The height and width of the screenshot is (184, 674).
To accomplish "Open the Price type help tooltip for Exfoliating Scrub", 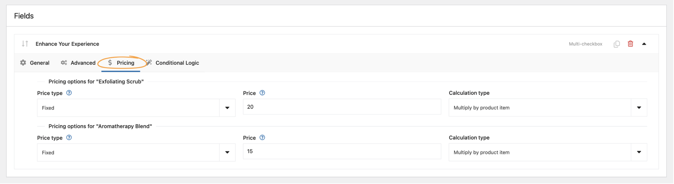I will click(x=69, y=93).
